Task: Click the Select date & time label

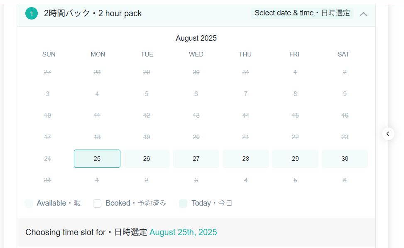Action: point(302,13)
